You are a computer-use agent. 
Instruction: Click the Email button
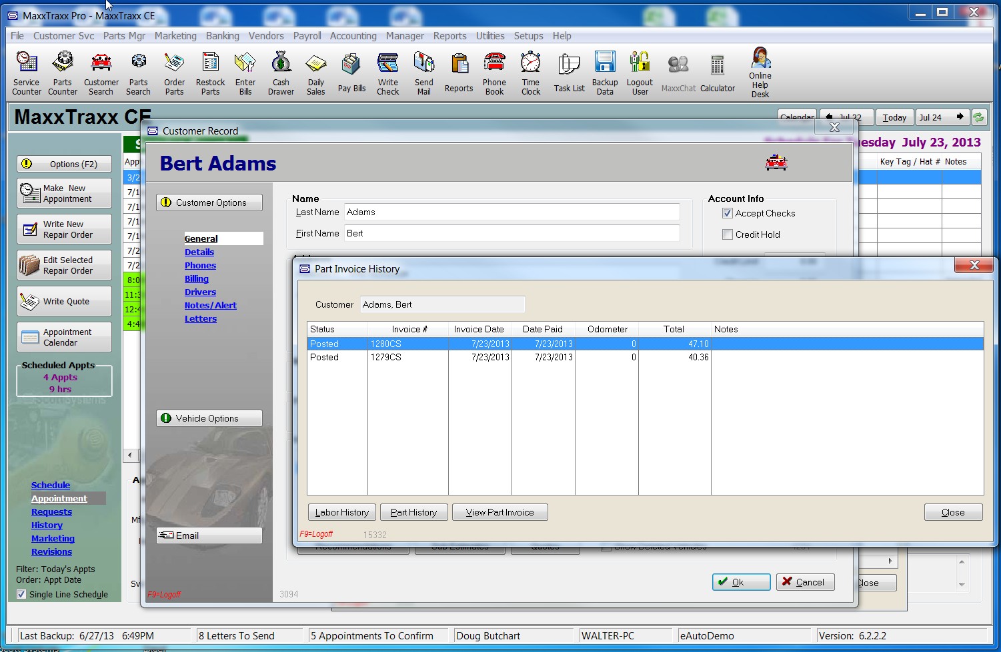[209, 535]
